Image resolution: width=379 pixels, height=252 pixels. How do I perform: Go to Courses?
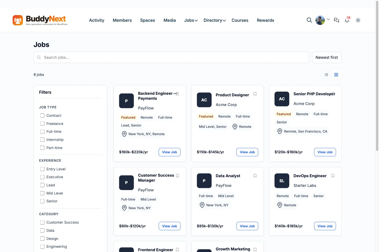pyautogui.click(x=240, y=20)
